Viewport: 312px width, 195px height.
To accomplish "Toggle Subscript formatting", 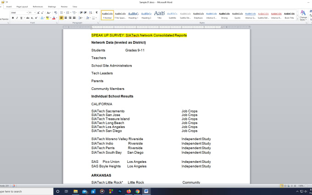I will pos(32,18).
